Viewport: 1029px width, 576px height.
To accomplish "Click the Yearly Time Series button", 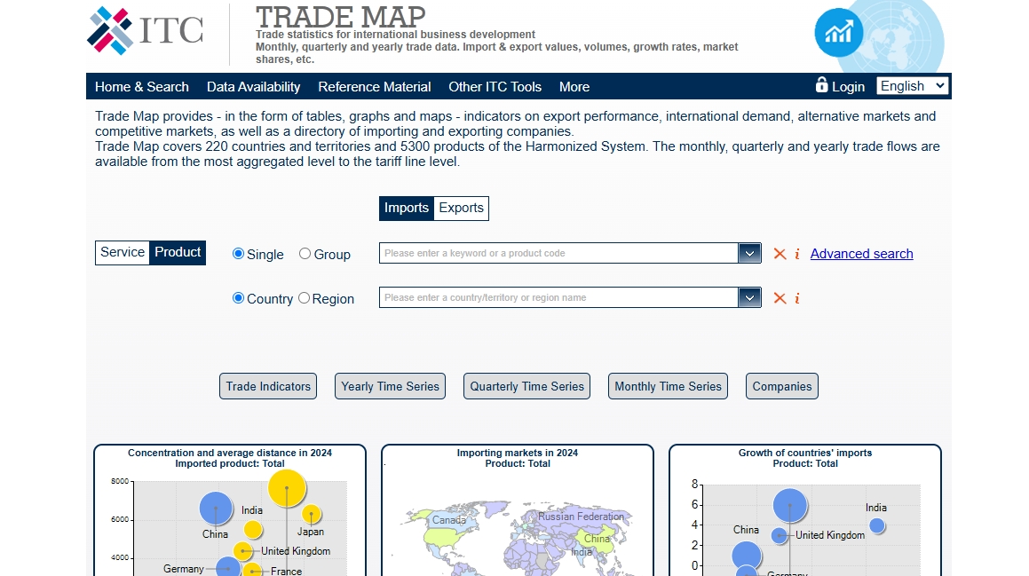I will [x=390, y=386].
